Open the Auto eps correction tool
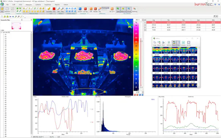221x138 pixels. (x=85, y=10)
